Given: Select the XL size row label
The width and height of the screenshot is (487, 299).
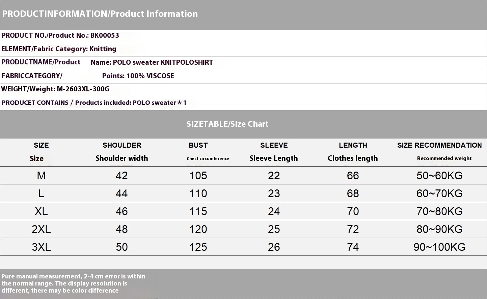Looking at the screenshot, I should click(x=41, y=211).
